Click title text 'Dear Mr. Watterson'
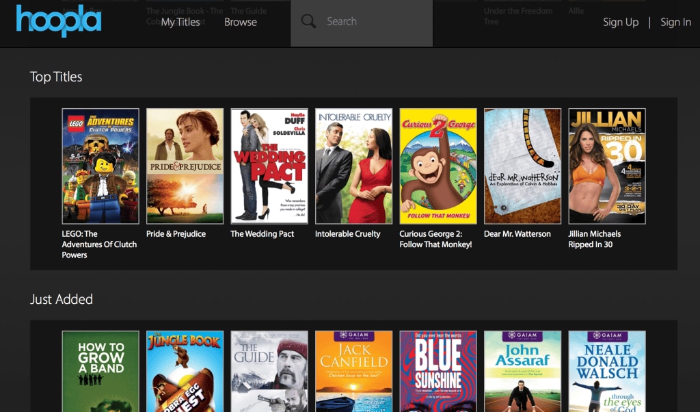The image size is (700, 412). pos(517,233)
